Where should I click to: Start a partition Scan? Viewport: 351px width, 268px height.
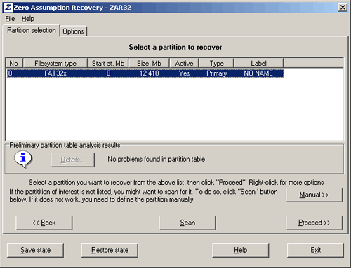point(187,223)
